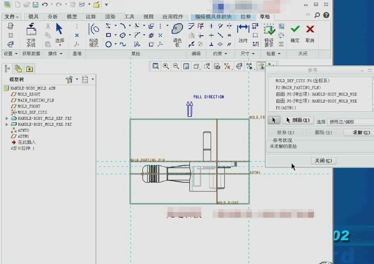
Task: Click the save icon in quick access bar
Action: click(x=35, y=4)
